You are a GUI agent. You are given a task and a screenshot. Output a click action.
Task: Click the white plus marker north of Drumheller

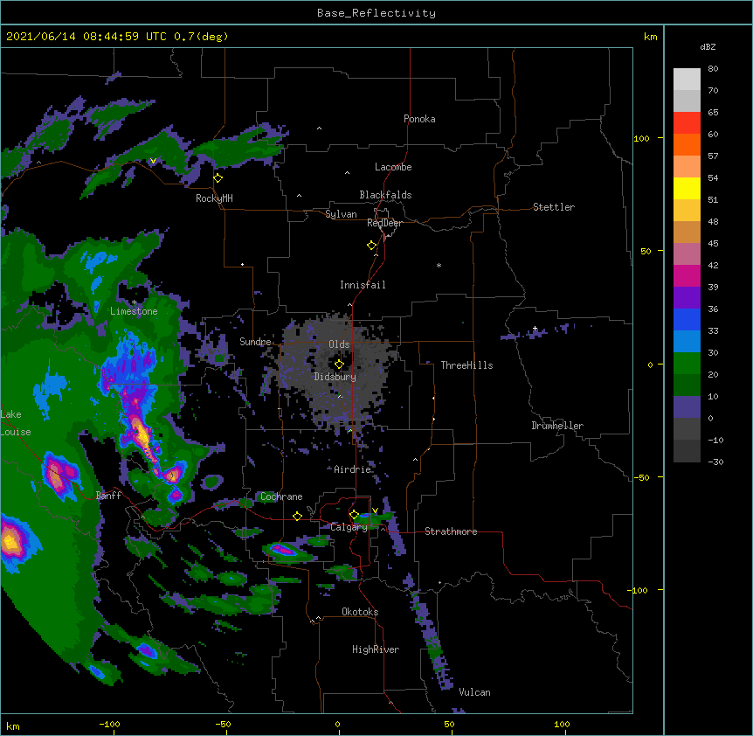click(535, 329)
